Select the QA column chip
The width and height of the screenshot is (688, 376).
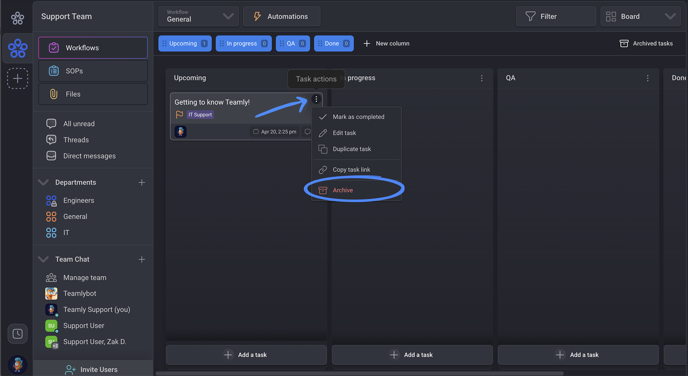click(293, 43)
